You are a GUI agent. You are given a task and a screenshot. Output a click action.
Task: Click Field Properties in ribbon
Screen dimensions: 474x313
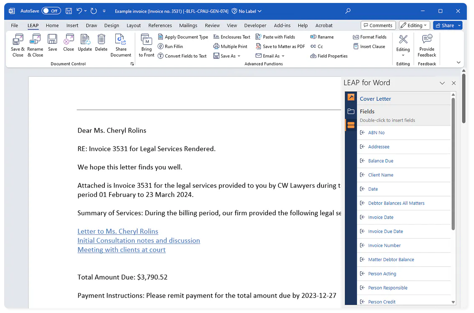point(329,56)
